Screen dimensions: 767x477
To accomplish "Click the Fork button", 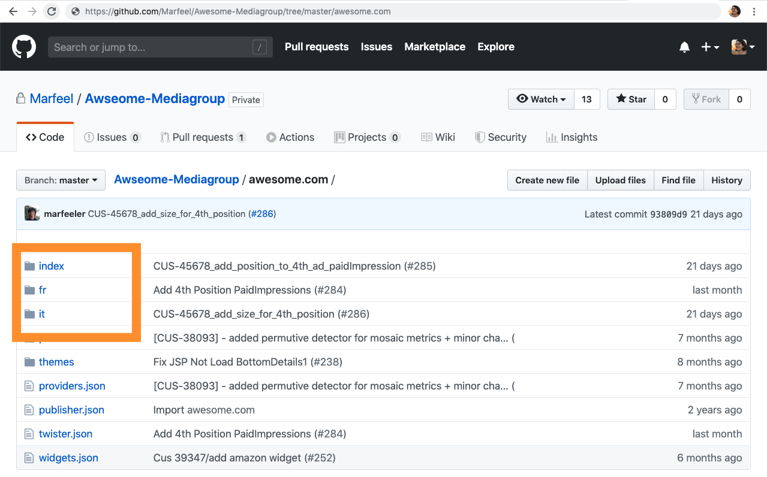I will point(706,99).
